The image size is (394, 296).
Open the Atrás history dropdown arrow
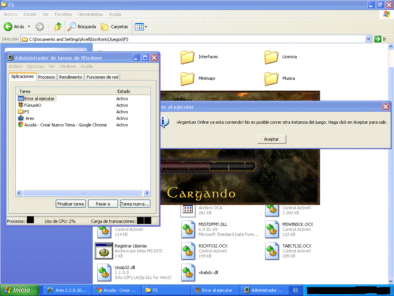[x=29, y=27]
